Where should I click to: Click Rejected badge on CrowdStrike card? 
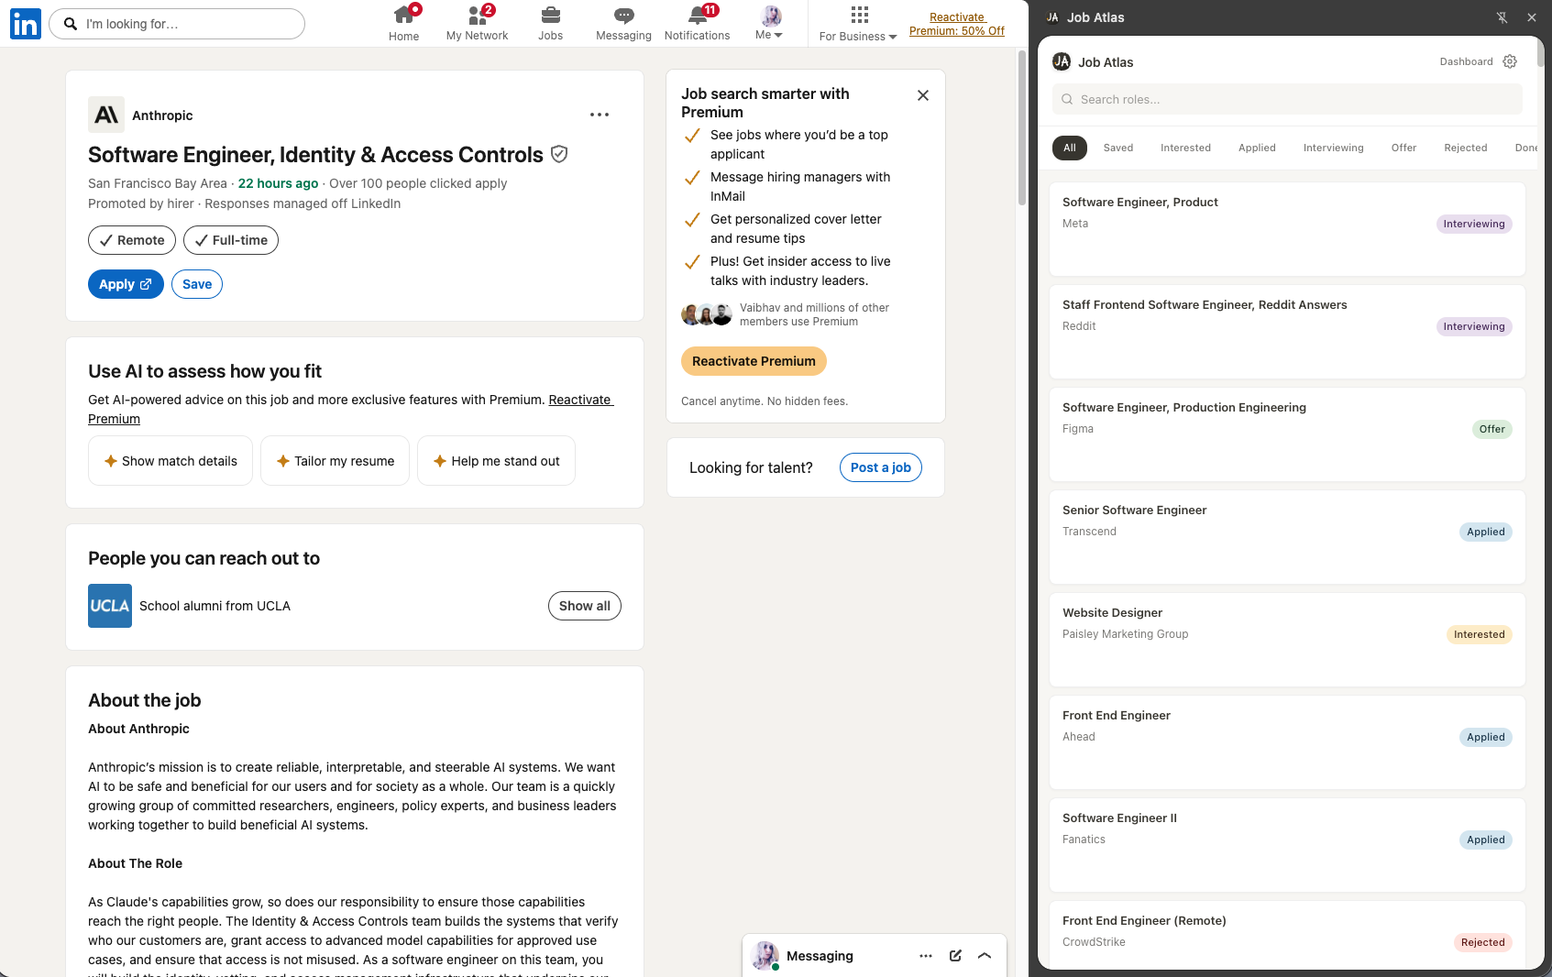(1482, 942)
